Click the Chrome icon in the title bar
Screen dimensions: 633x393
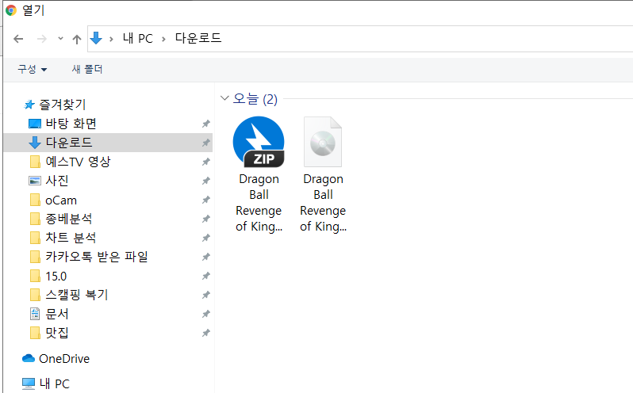click(11, 10)
